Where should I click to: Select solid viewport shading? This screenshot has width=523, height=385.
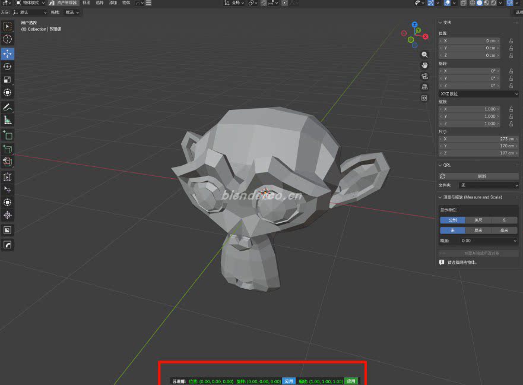[x=479, y=3]
